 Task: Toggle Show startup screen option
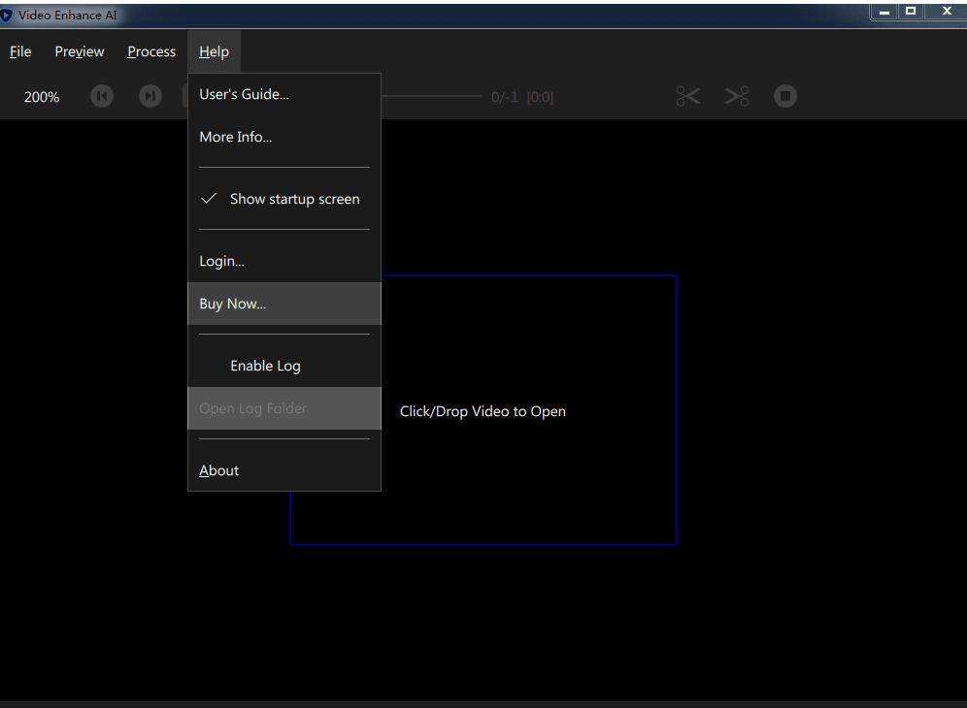pos(284,199)
